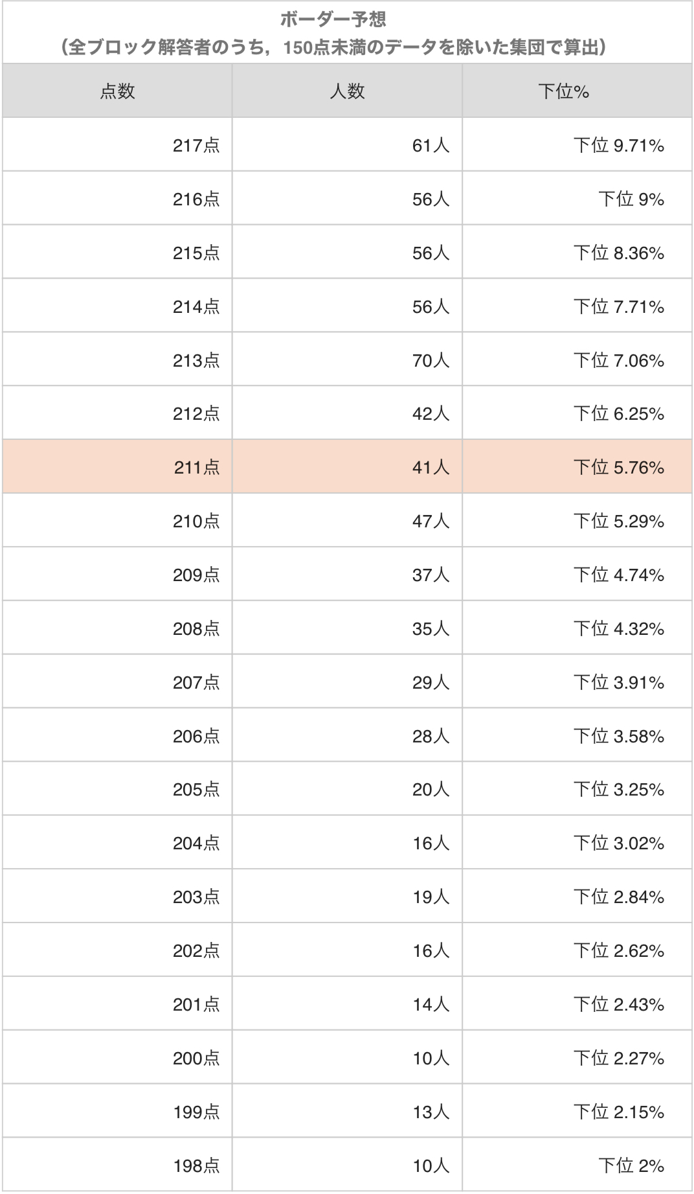
Task: Click the 下位 2% cell for 198点
Action: coord(631,1165)
